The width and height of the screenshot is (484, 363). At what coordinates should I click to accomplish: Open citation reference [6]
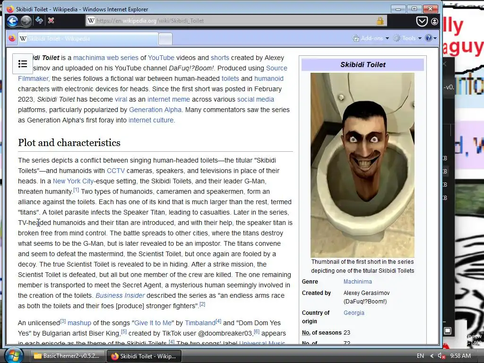pyautogui.click(x=257, y=331)
